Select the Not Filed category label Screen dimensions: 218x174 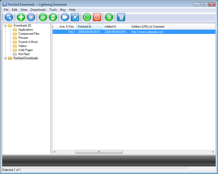point(24,54)
